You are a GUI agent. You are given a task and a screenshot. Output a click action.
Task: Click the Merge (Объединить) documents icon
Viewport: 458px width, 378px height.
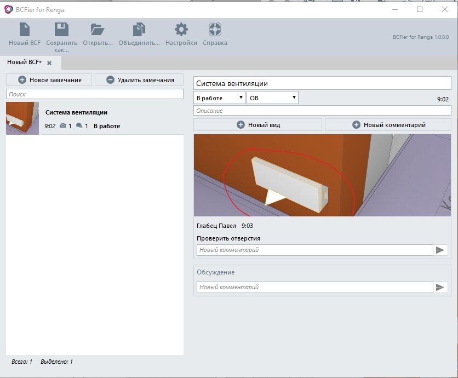pyautogui.click(x=139, y=30)
